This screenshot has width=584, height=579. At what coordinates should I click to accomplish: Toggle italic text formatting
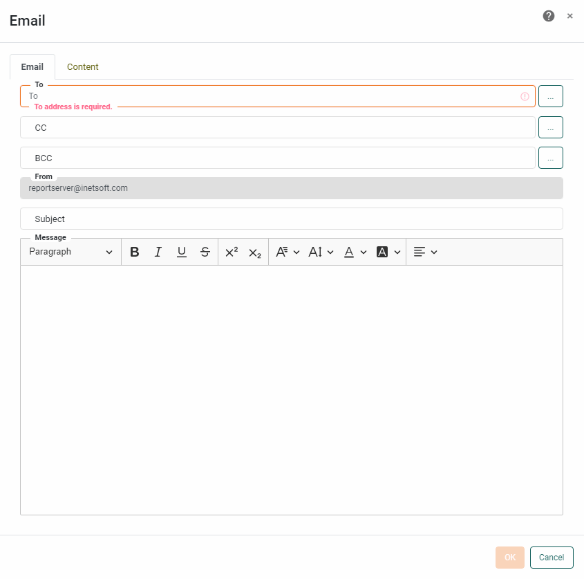click(x=158, y=251)
